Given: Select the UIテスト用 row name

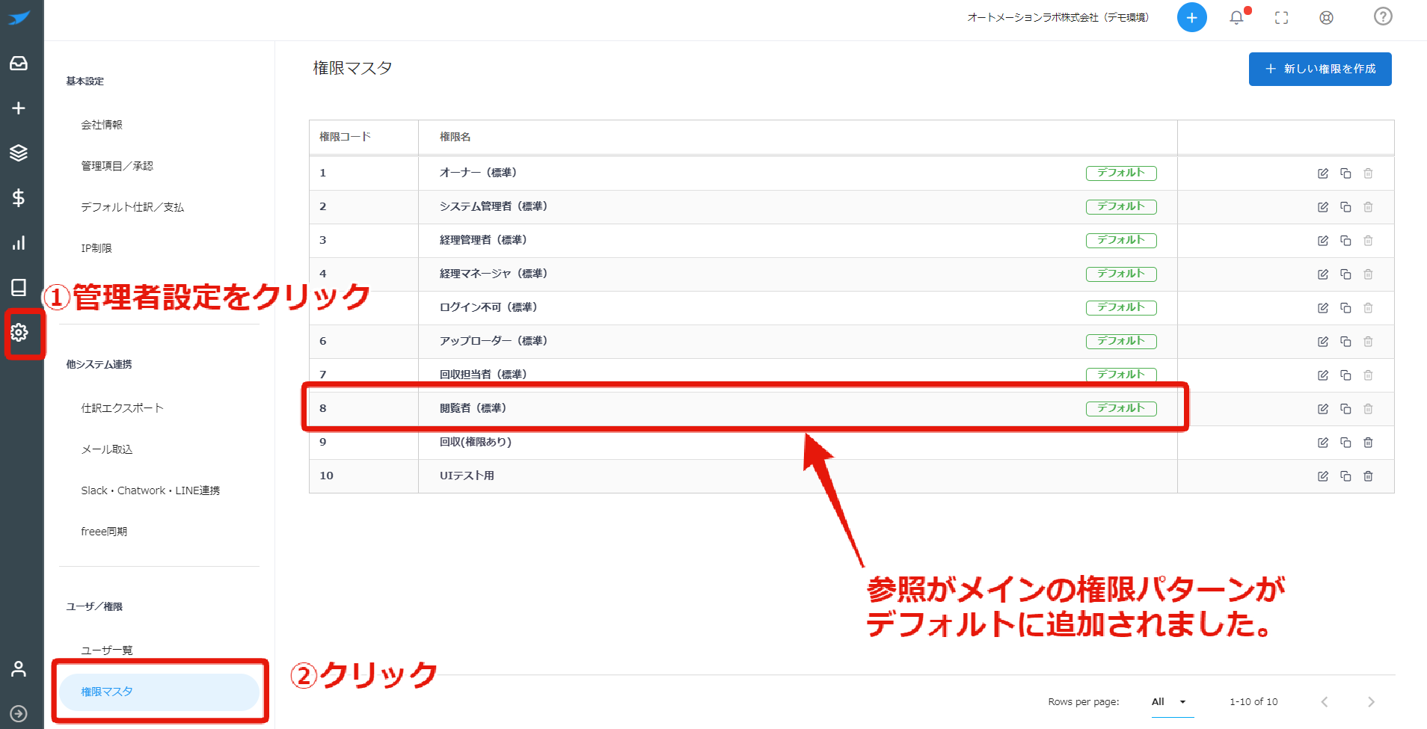Looking at the screenshot, I should (x=467, y=476).
